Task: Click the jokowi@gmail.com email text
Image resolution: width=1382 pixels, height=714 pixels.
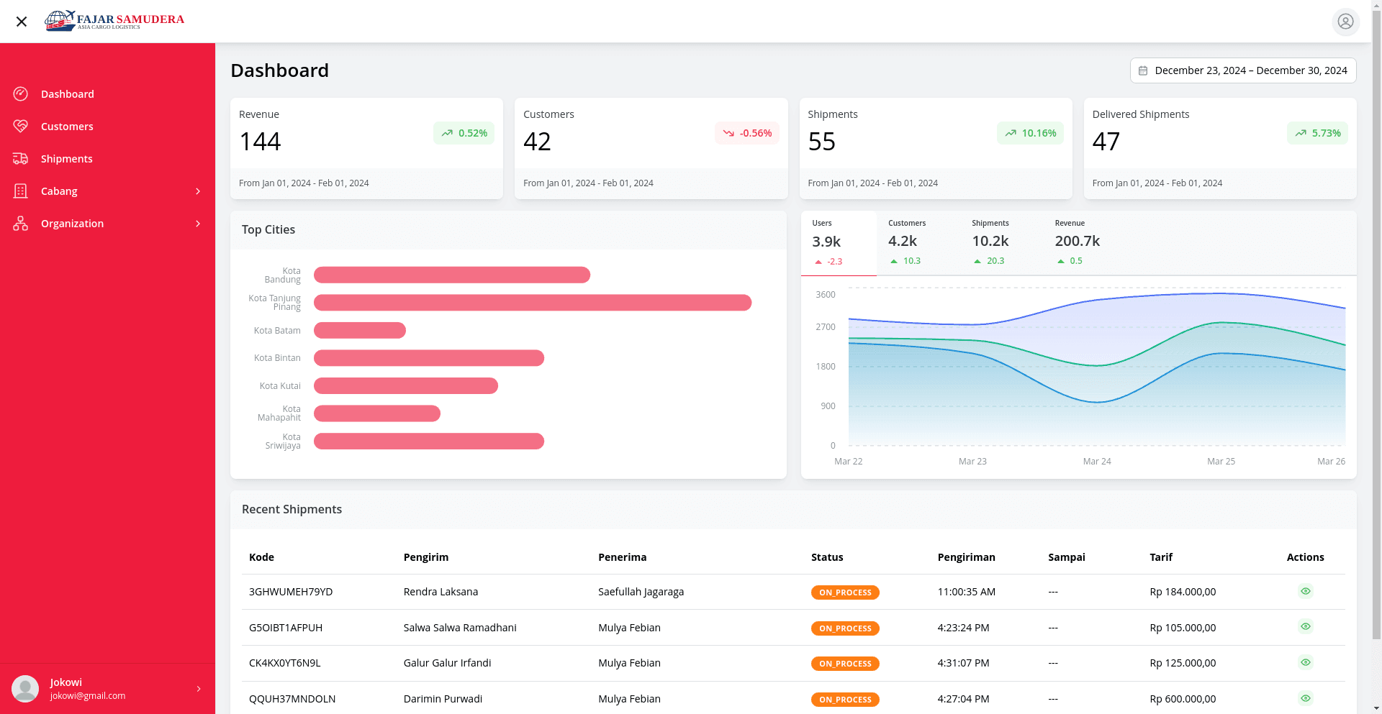Action: click(88, 696)
